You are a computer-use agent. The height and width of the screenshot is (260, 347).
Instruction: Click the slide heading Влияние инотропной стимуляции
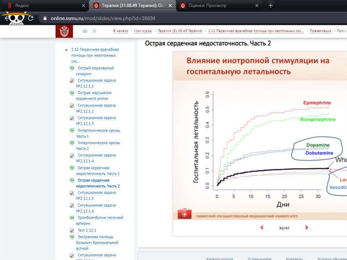click(258, 66)
